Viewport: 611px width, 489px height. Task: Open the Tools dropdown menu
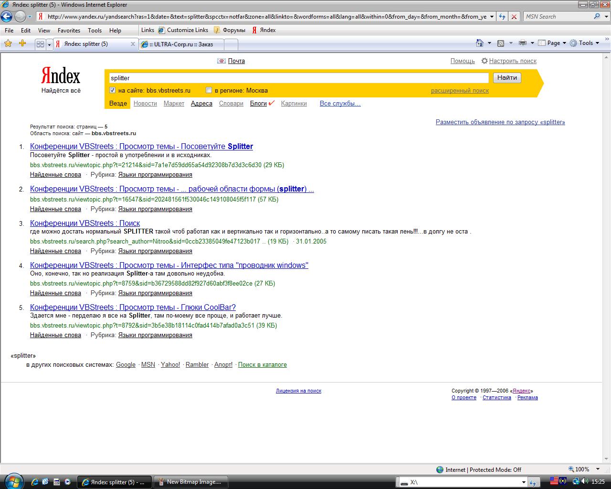pos(586,43)
